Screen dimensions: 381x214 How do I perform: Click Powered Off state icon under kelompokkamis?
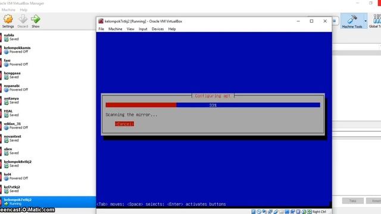tap(7, 52)
